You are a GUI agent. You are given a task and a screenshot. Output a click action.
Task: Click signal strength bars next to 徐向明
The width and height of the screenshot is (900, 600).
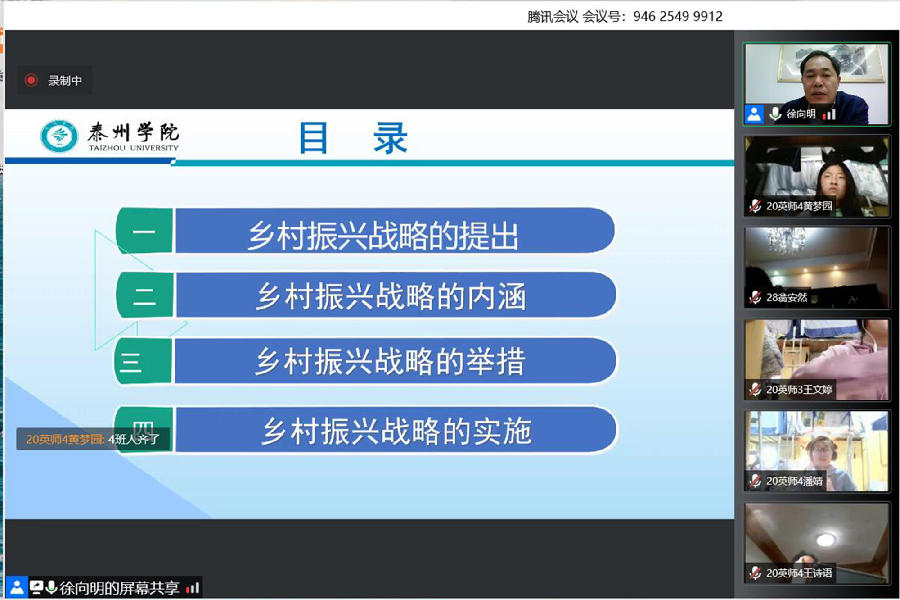[x=829, y=114]
